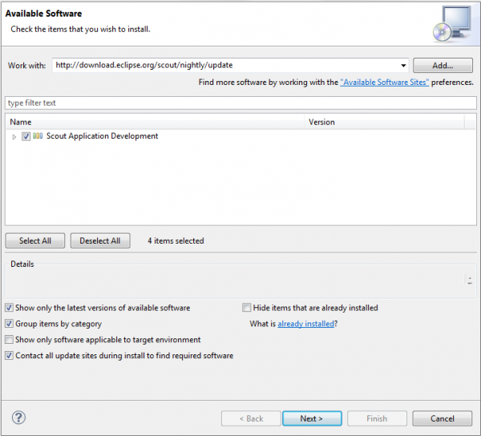Click the Next > button
The width and height of the screenshot is (481, 436).
312,418
